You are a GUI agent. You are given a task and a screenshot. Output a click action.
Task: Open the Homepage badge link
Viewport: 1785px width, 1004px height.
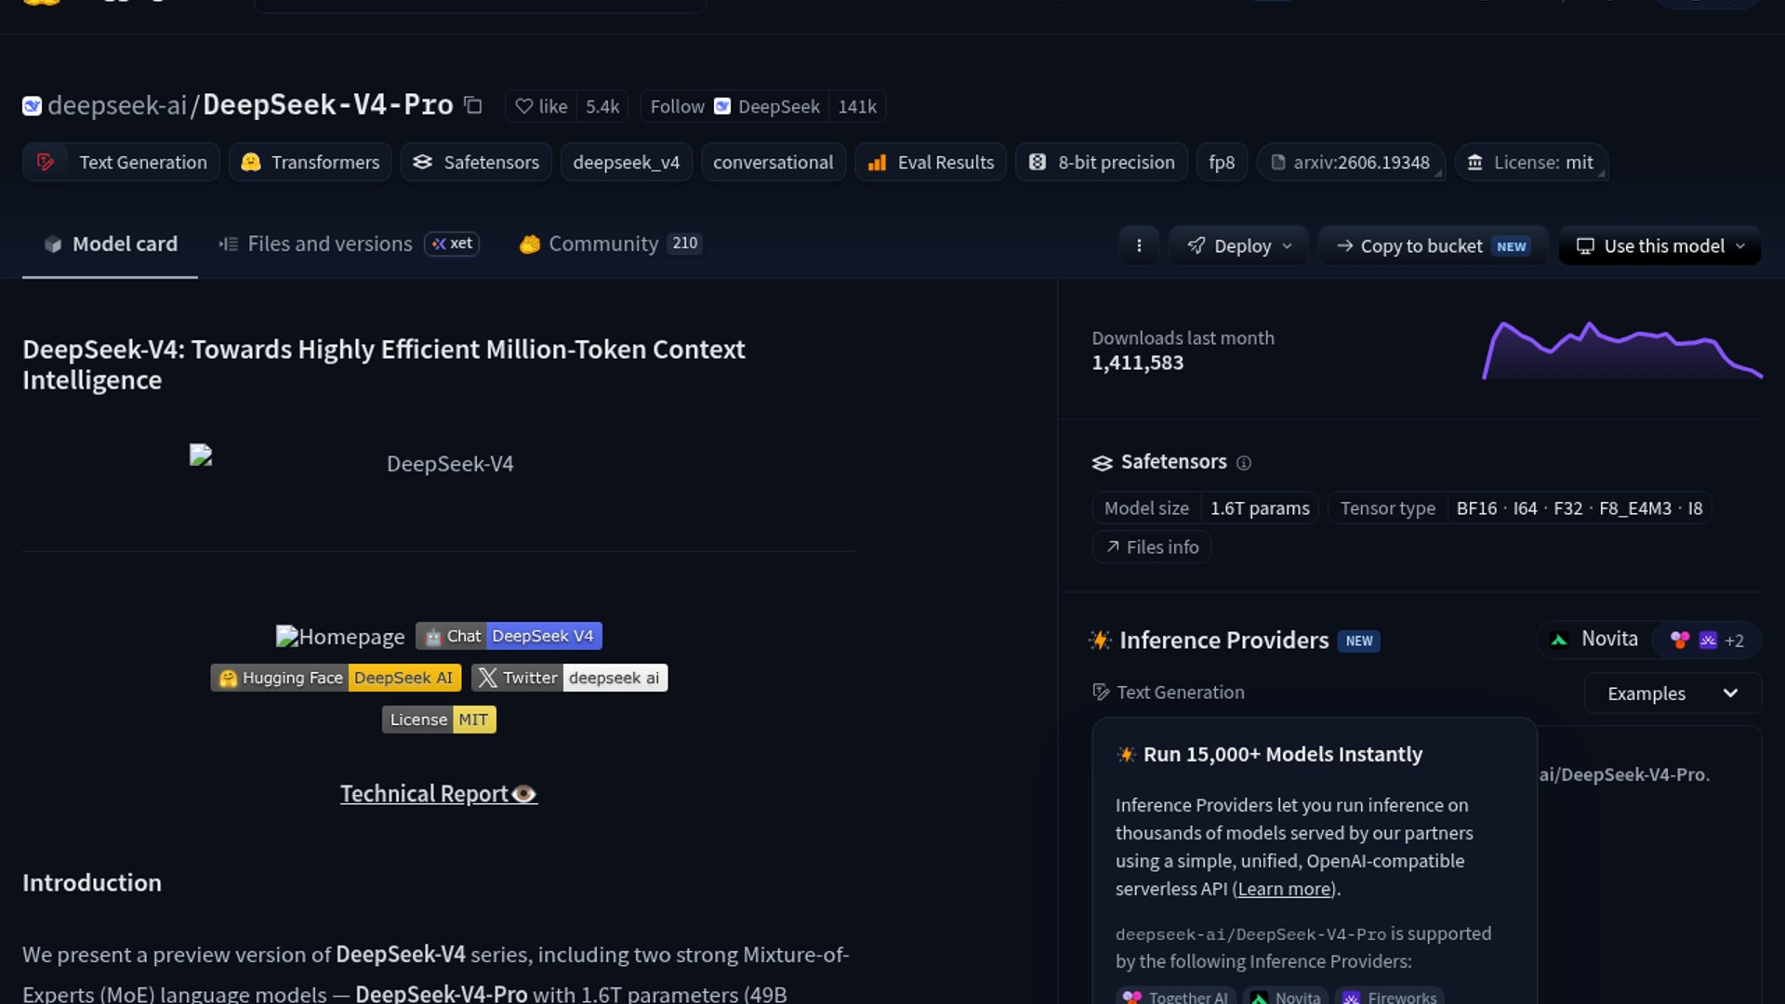click(x=340, y=637)
